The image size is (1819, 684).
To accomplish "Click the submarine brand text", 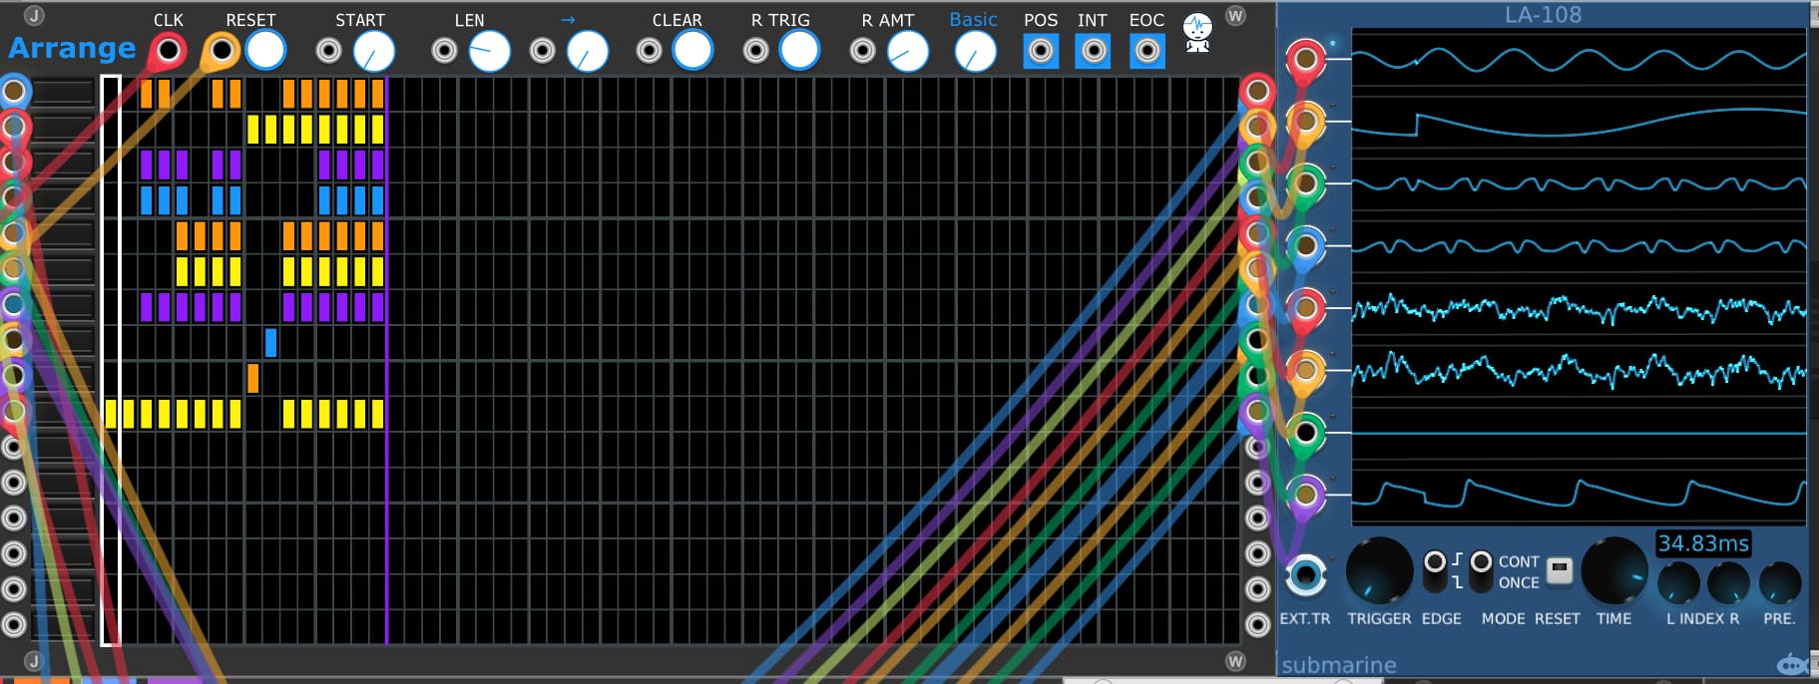I will coord(1339,664).
